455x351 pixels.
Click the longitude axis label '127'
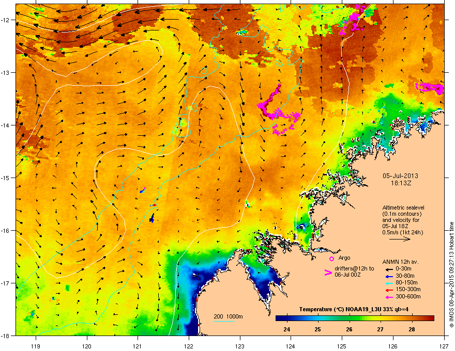coord(444,346)
